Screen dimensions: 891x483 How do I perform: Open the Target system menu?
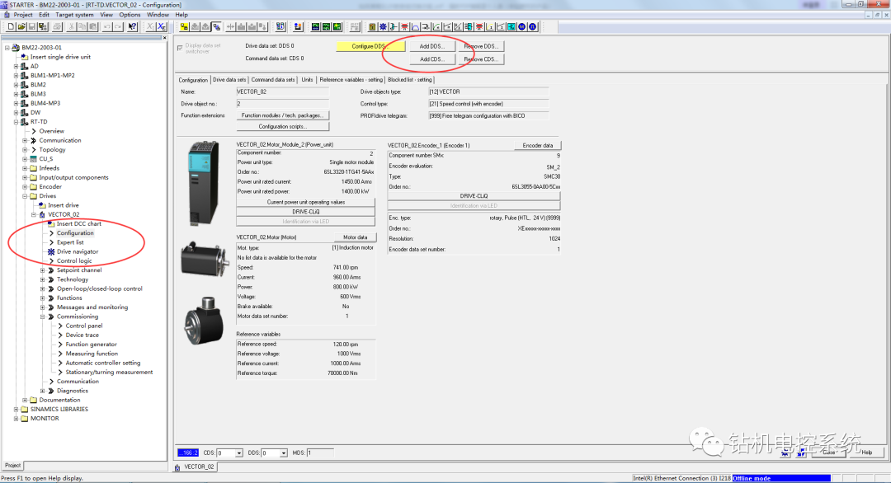[x=74, y=15]
